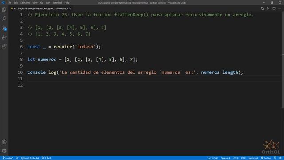This screenshot has height=160, width=284.
Task: Open the Explorer view in activity bar
Action: coord(4,9)
